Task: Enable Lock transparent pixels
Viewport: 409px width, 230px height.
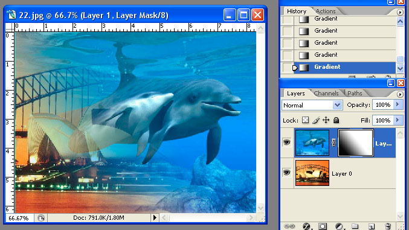Action: (305, 120)
